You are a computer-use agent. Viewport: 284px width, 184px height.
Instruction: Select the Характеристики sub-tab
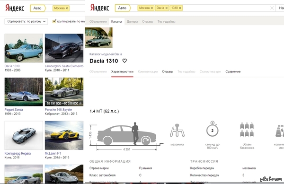[122, 71]
